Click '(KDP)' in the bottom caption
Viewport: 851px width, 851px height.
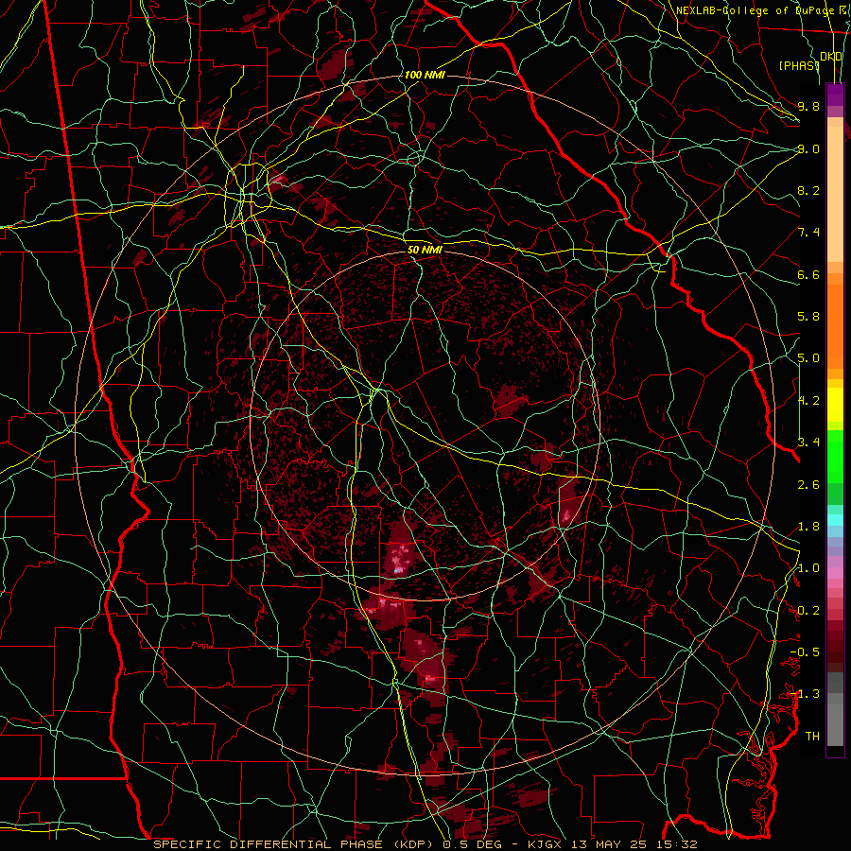[x=413, y=844]
